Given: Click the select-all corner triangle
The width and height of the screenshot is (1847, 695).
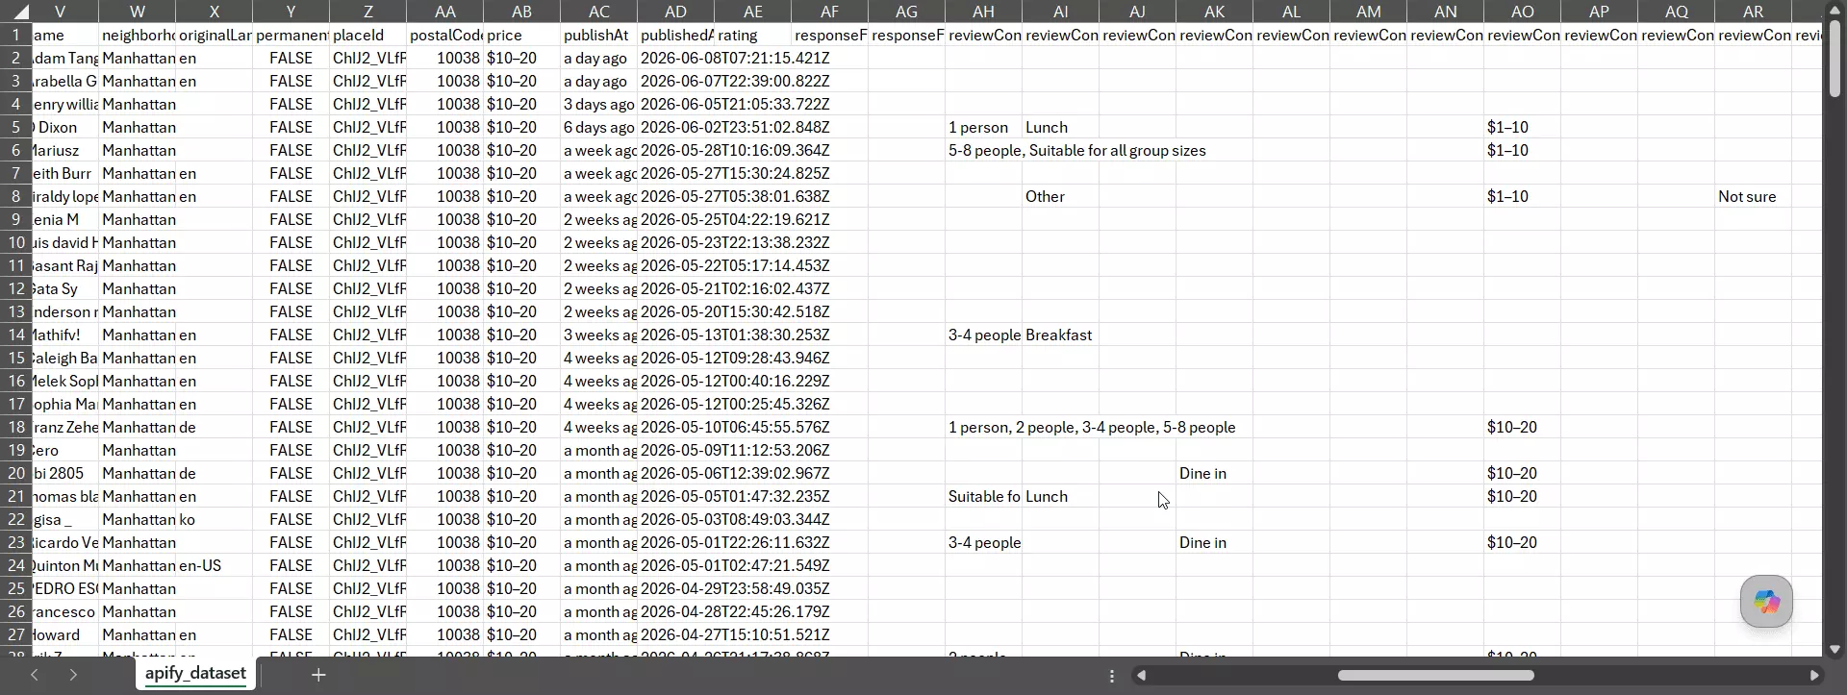Looking at the screenshot, I should 21,12.
